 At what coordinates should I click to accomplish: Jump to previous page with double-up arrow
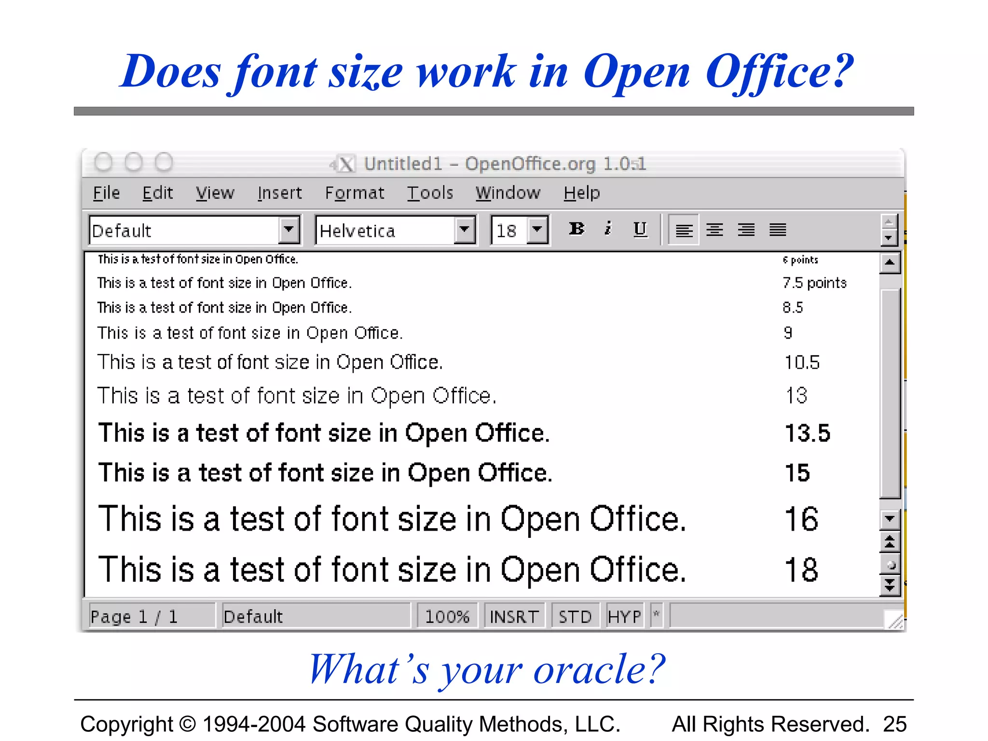click(x=890, y=542)
